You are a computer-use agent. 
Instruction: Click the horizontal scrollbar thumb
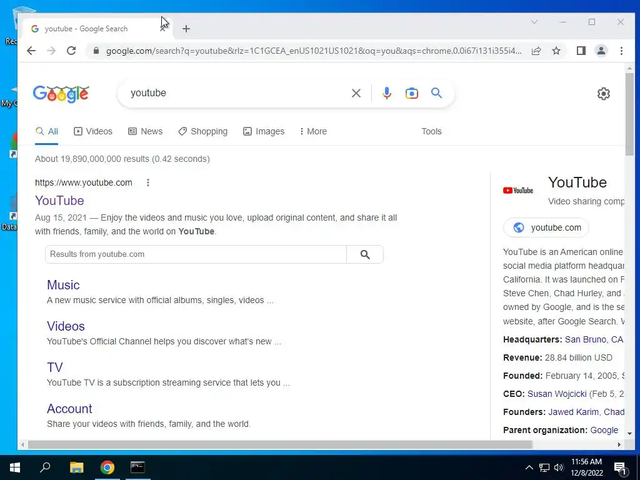click(x=280, y=444)
